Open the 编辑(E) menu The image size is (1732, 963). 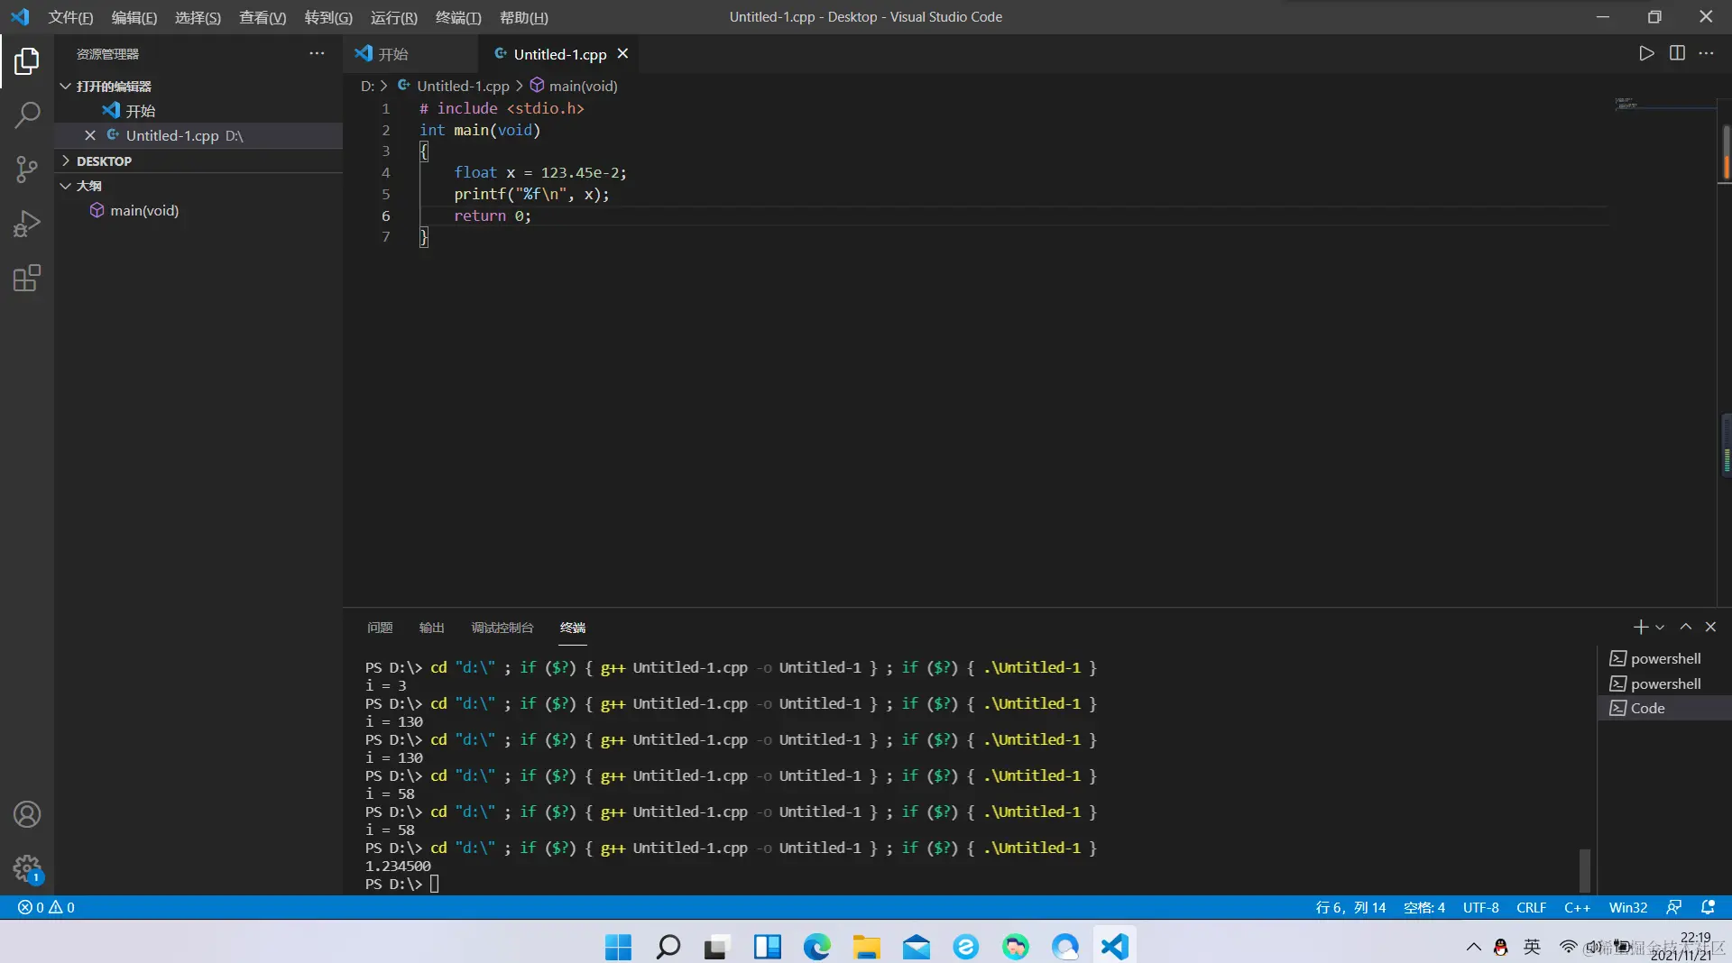click(134, 17)
